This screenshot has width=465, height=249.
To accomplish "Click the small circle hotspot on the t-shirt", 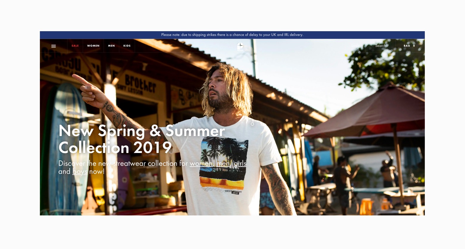I will [x=252, y=124].
